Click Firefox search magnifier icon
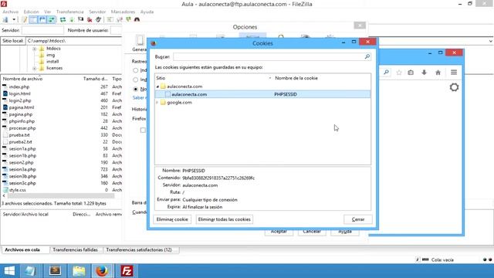494x278 pixels. click(x=386, y=73)
